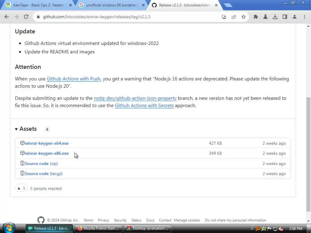Close the KamTape tab
This screenshot has width=311, height=233.
(x=70, y=5)
